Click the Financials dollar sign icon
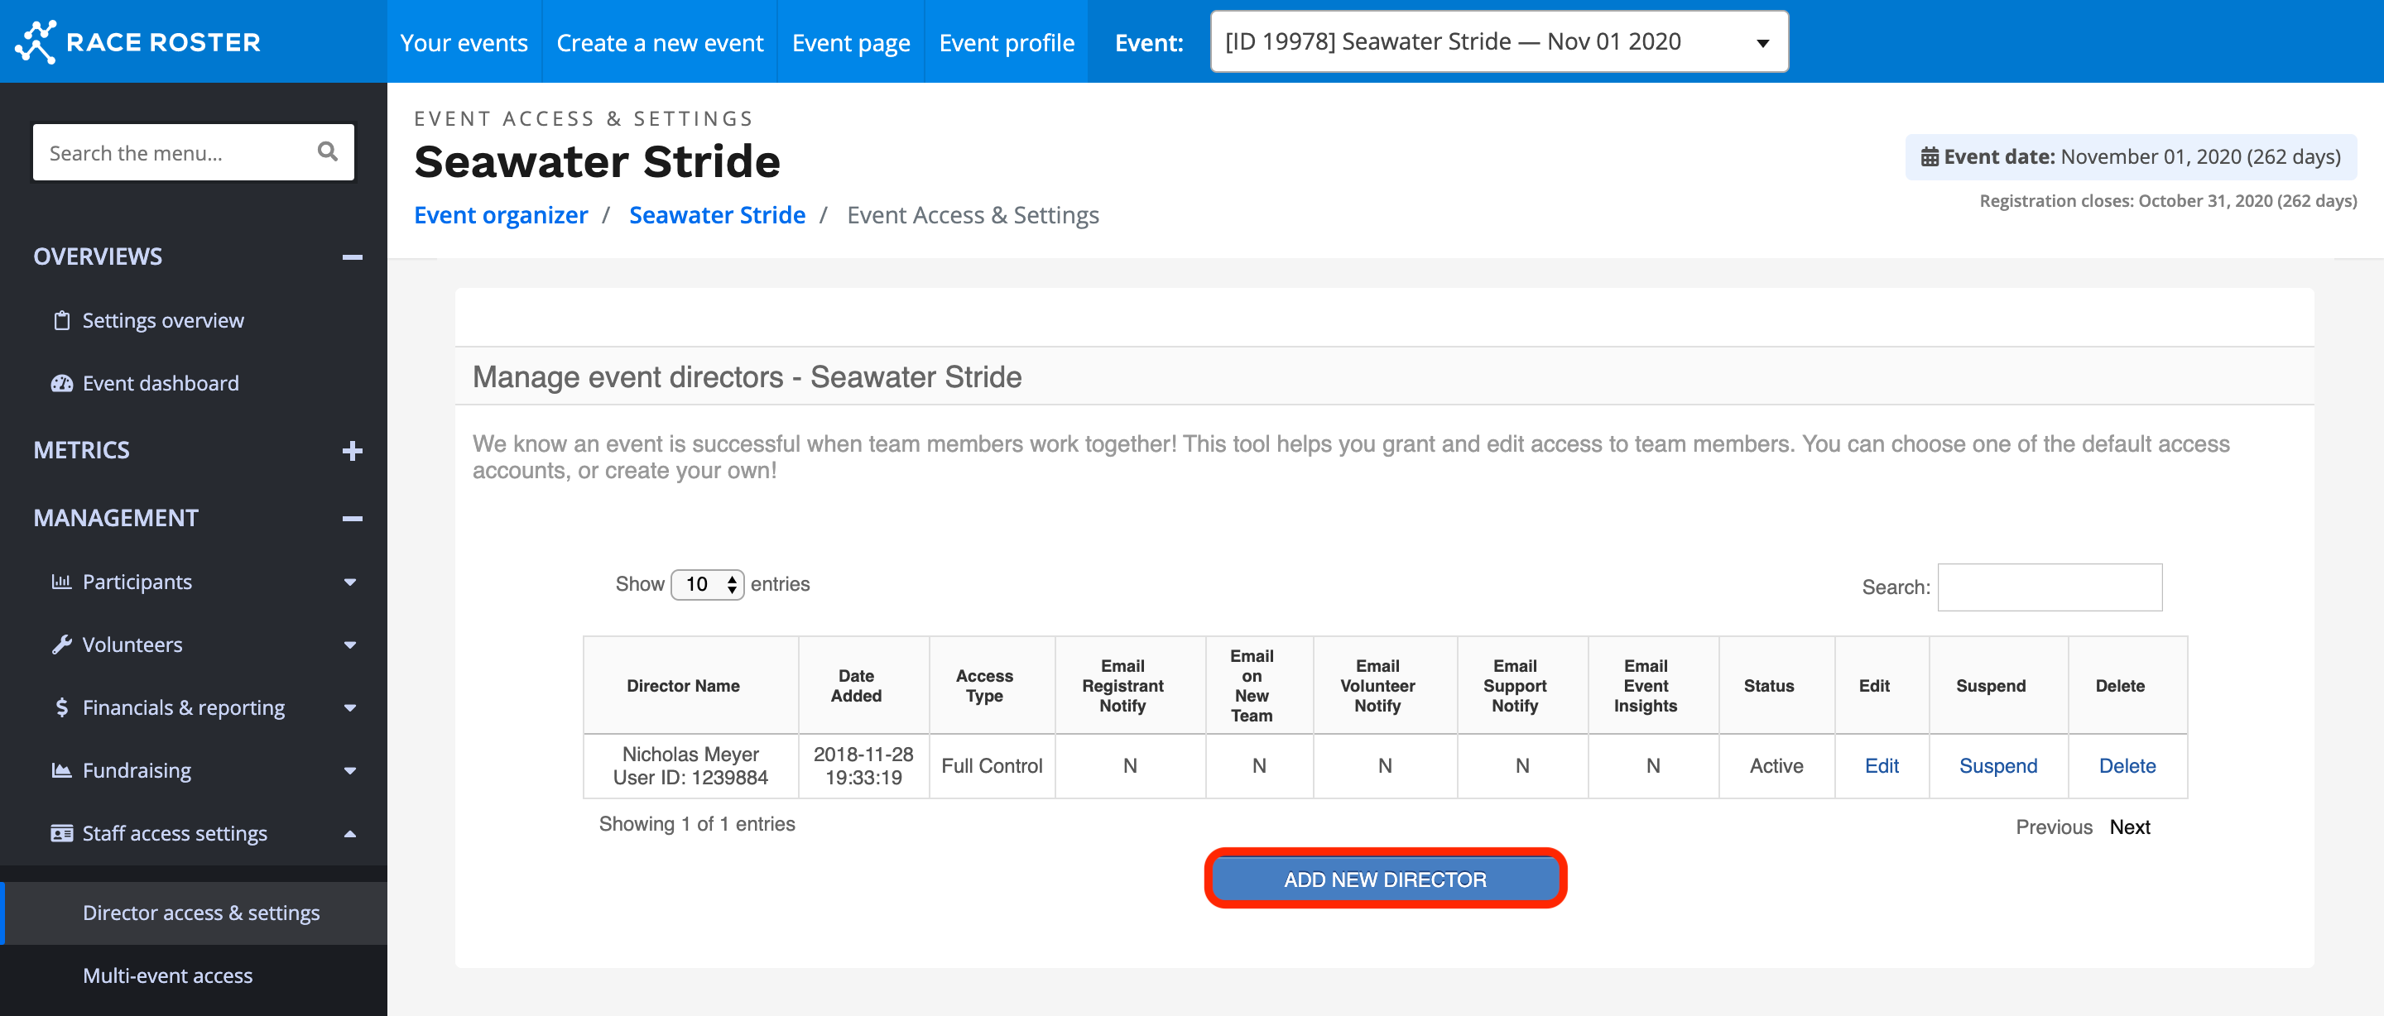2384x1016 pixels. (62, 708)
